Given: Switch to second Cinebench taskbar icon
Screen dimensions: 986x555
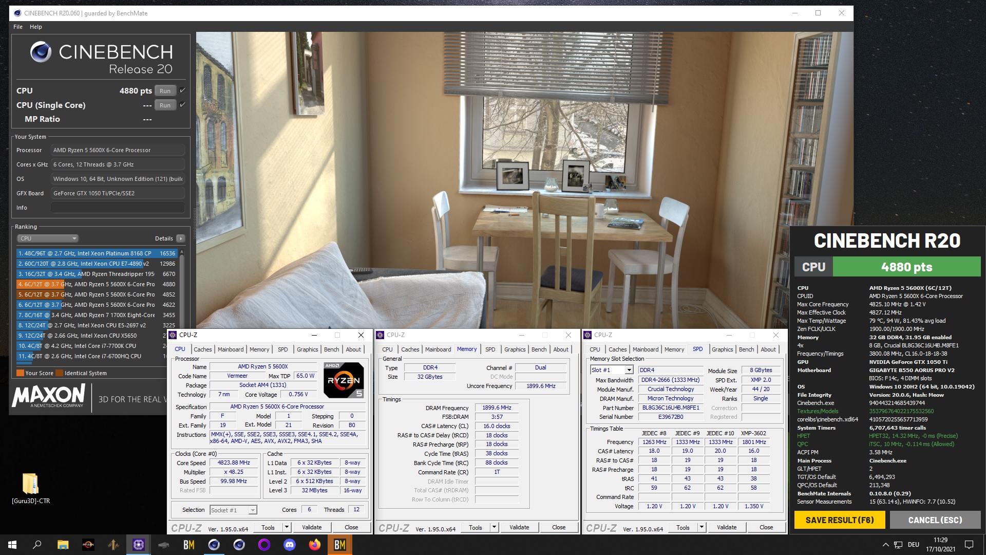Looking at the screenshot, I should [x=239, y=545].
